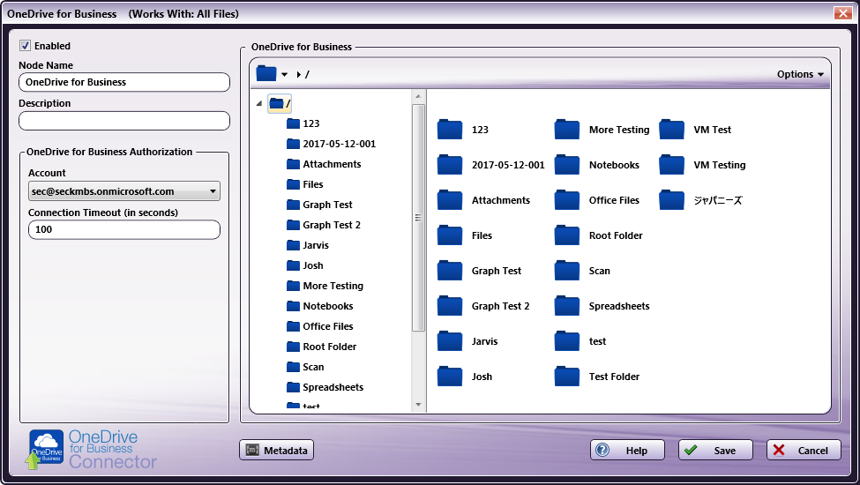Select Spreadsheets in the tree

325,387
